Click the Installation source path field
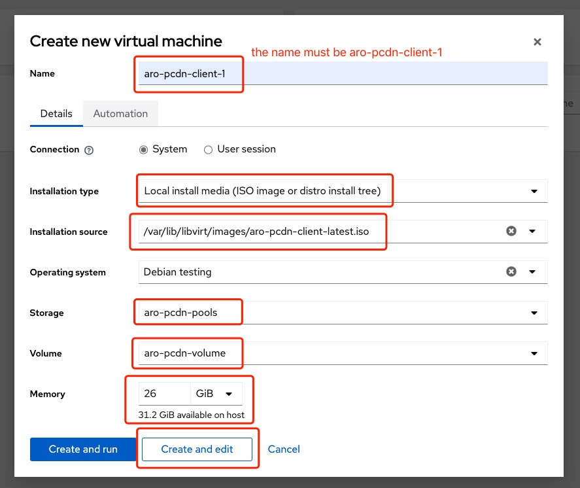Viewport: 580px width, 488px height. pyautogui.click(x=314, y=231)
